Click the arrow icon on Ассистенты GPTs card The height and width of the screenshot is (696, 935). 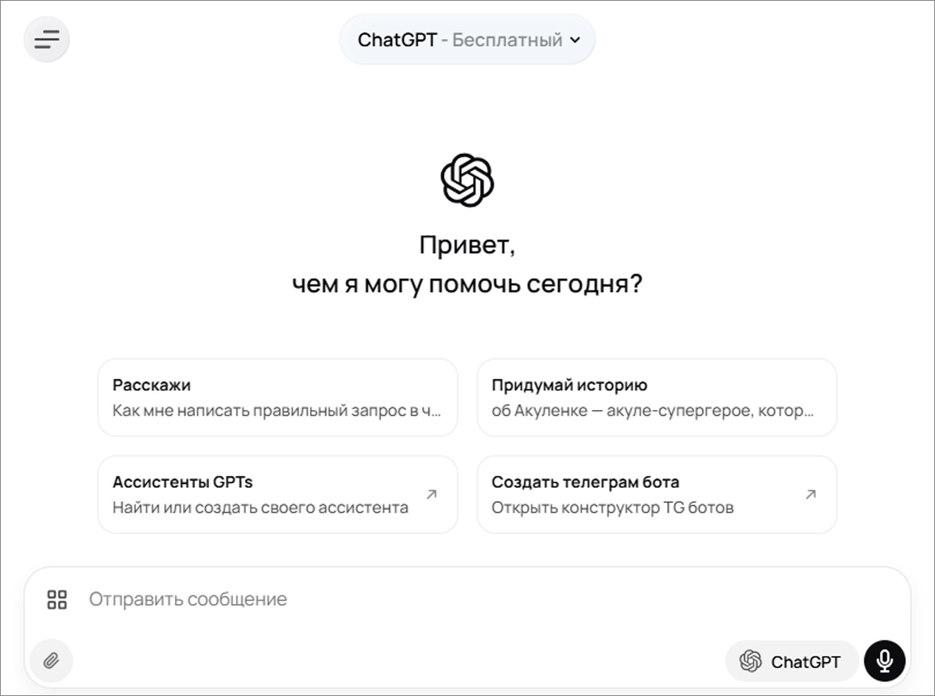point(430,494)
